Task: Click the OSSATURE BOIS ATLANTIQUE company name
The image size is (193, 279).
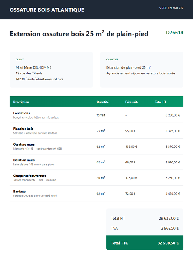Action: tap(47, 10)
